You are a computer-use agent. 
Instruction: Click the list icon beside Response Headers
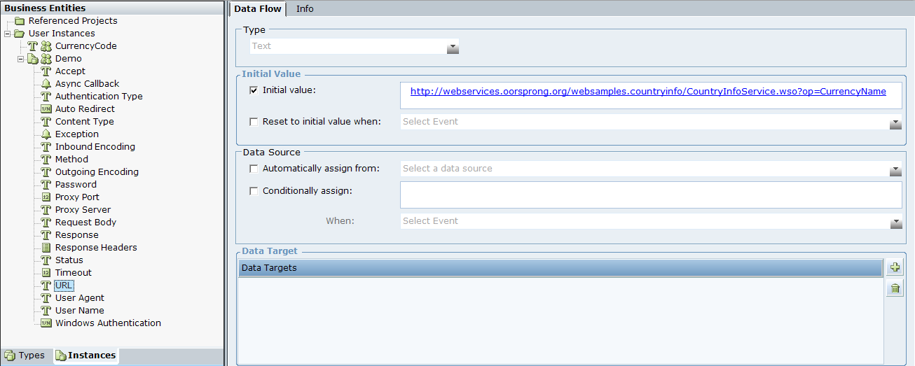pos(46,248)
